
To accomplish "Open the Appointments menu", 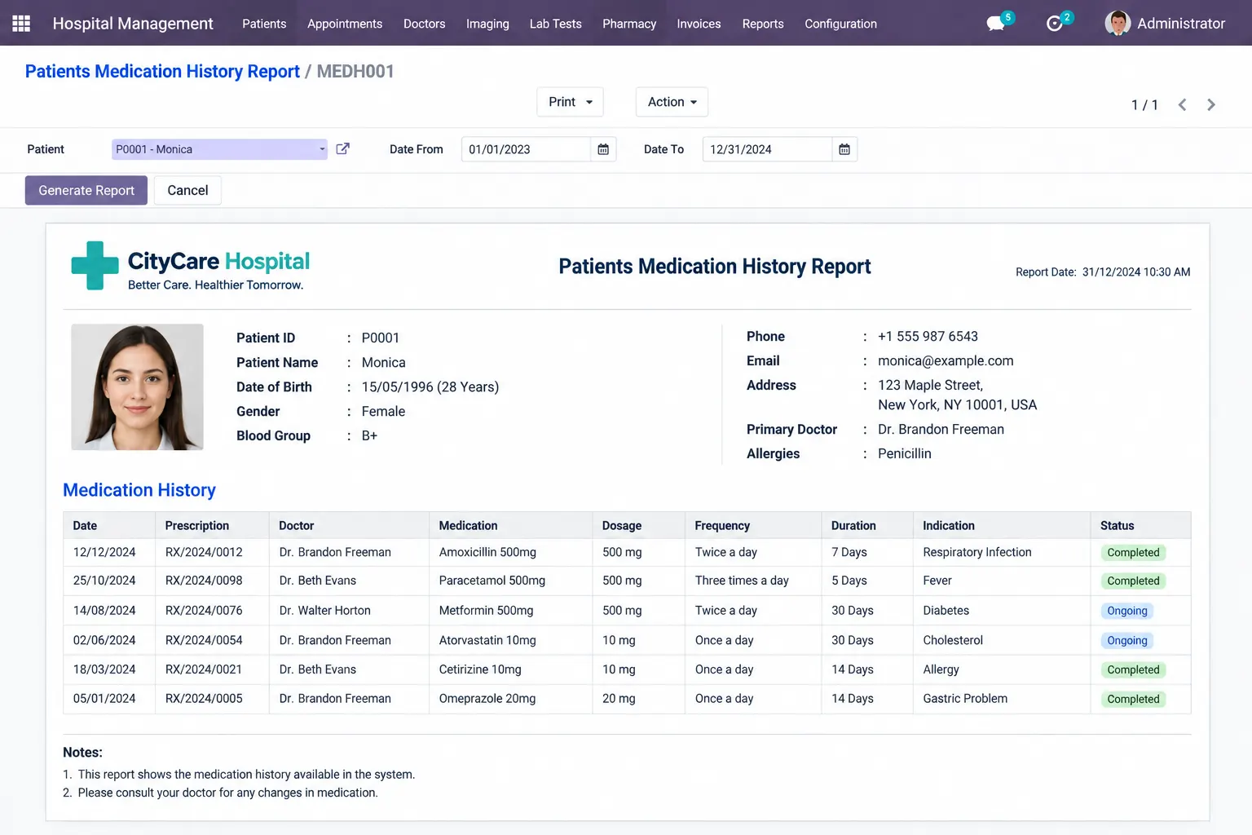I will pyautogui.click(x=345, y=24).
